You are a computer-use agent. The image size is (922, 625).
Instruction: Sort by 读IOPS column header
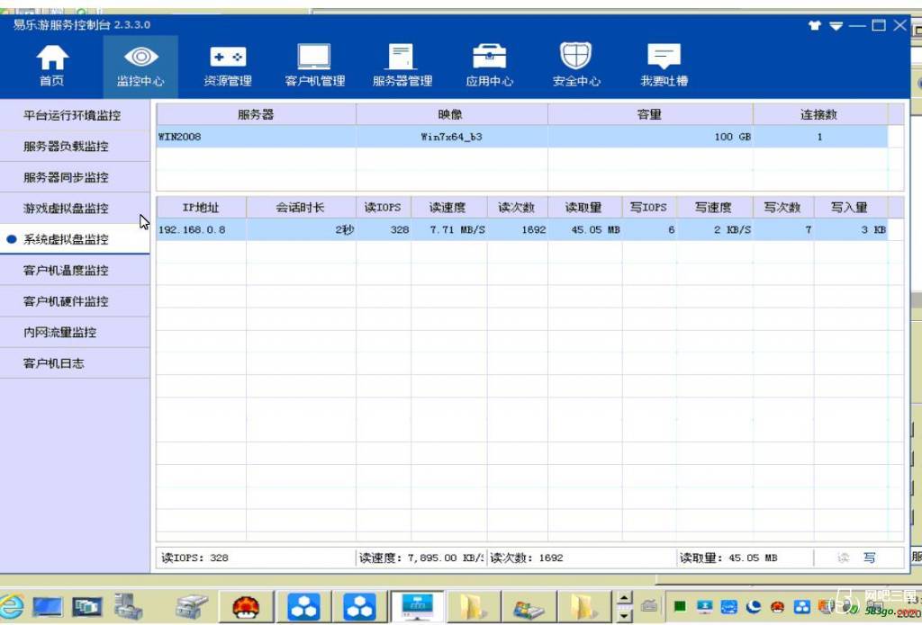[x=383, y=208]
